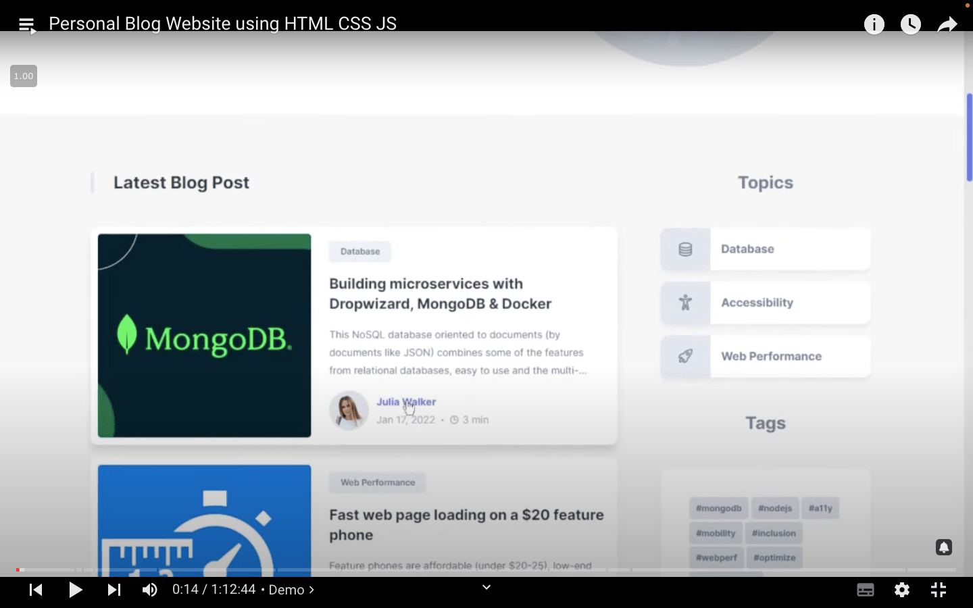This screenshot has height=608, width=973.
Task: Click the page vertical scrollbar
Action: pyautogui.click(x=969, y=137)
